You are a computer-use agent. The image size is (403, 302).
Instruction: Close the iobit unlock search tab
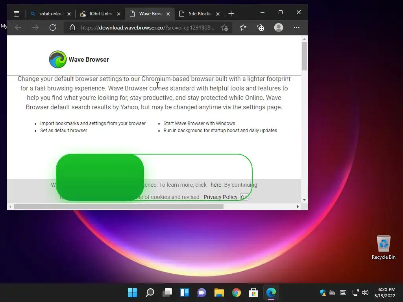69,14
